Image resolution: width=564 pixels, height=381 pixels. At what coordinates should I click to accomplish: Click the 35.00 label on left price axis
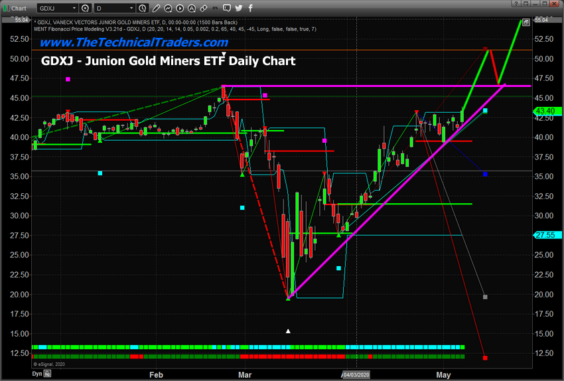[x=19, y=177]
